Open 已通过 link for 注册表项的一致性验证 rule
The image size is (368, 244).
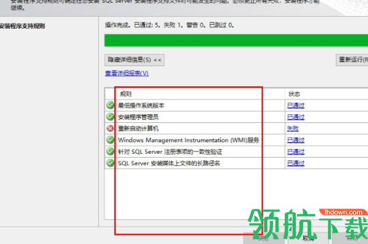(x=296, y=152)
